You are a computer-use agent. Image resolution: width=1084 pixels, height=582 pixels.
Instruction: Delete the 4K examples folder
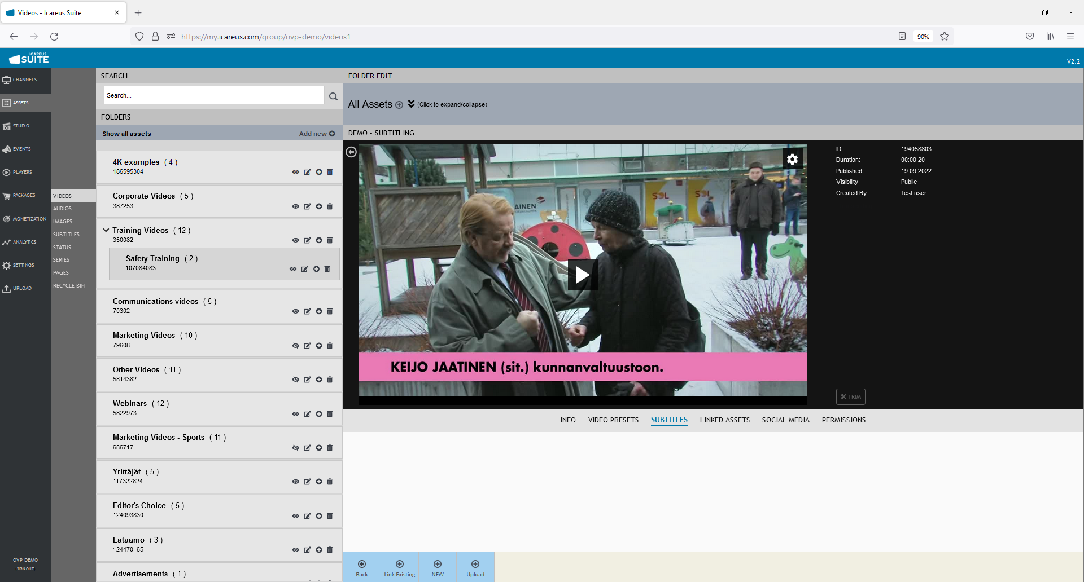point(330,172)
